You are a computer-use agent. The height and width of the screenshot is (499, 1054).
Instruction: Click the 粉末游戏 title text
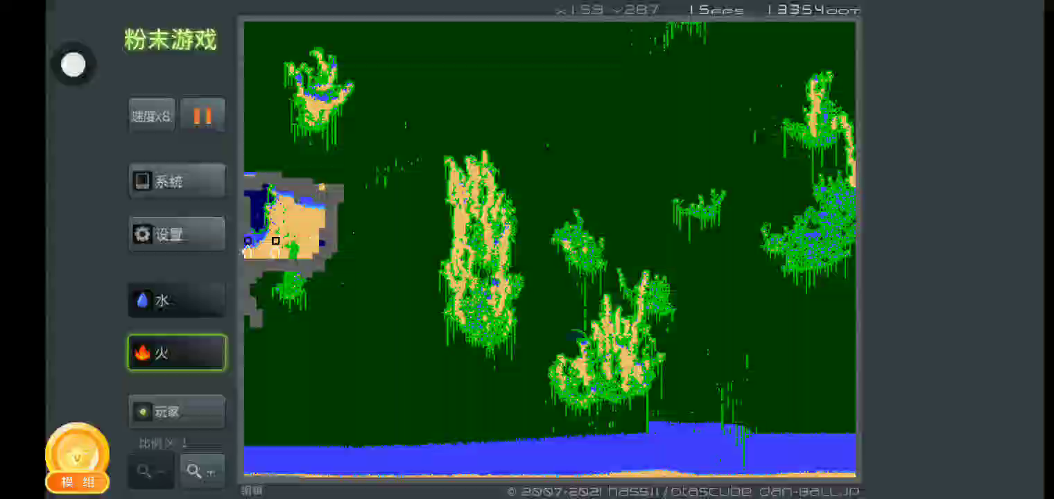171,40
